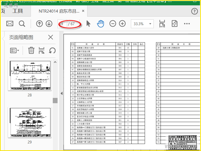Click cell R27 in 图表号 column
Screen dimensions: 201x151
pyautogui.click(x=120, y=142)
